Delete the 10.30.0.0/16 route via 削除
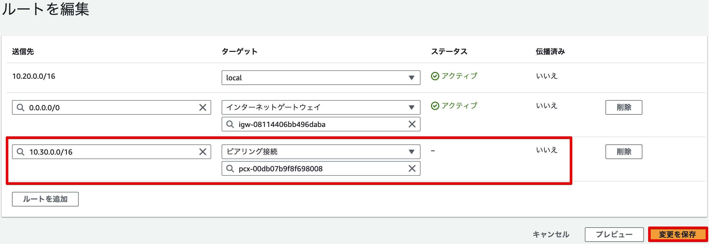Image resolution: width=709 pixels, height=244 pixels. (624, 151)
